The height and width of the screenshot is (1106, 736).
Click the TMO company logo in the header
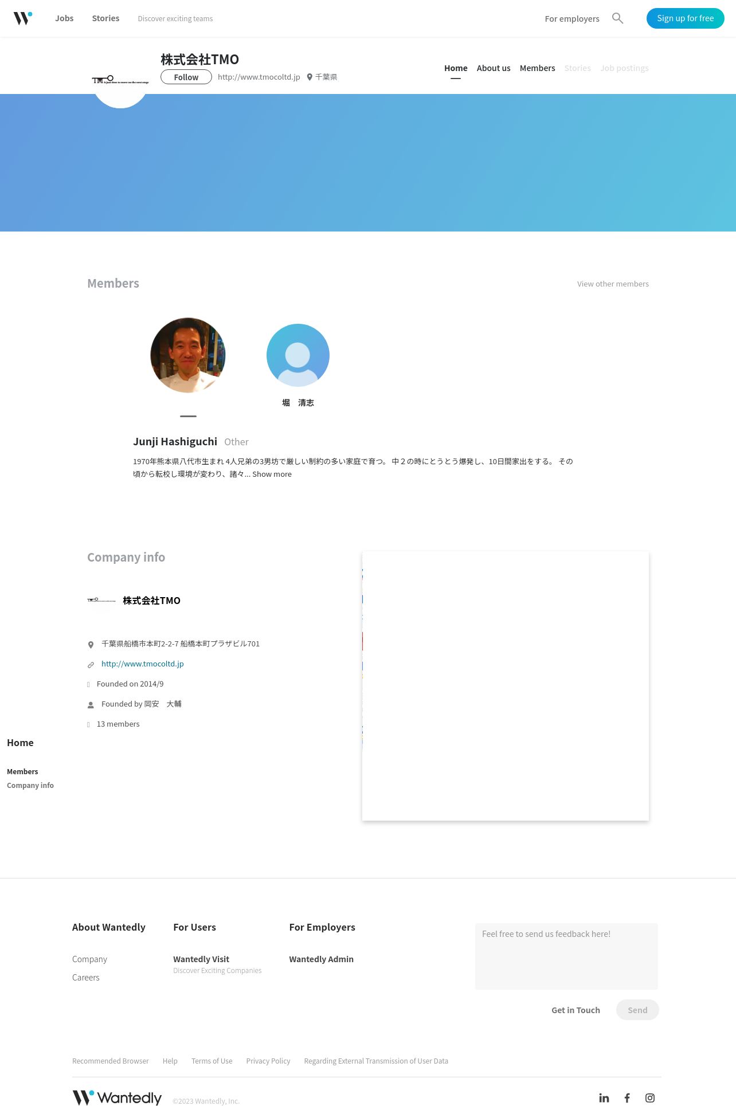[x=120, y=80]
